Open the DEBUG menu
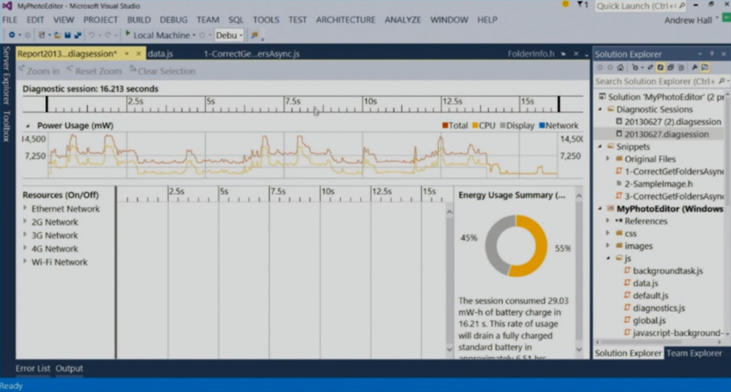731x392 pixels. click(x=173, y=19)
